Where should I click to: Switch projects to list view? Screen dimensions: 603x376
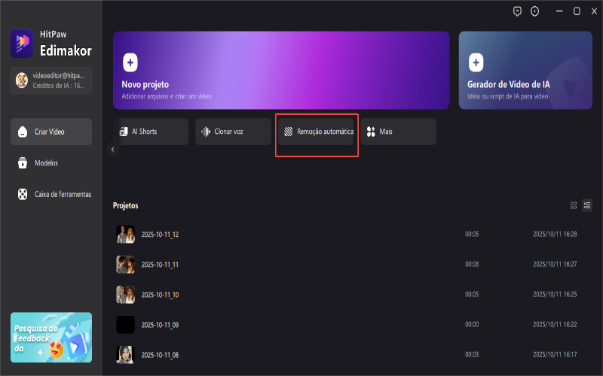click(587, 205)
